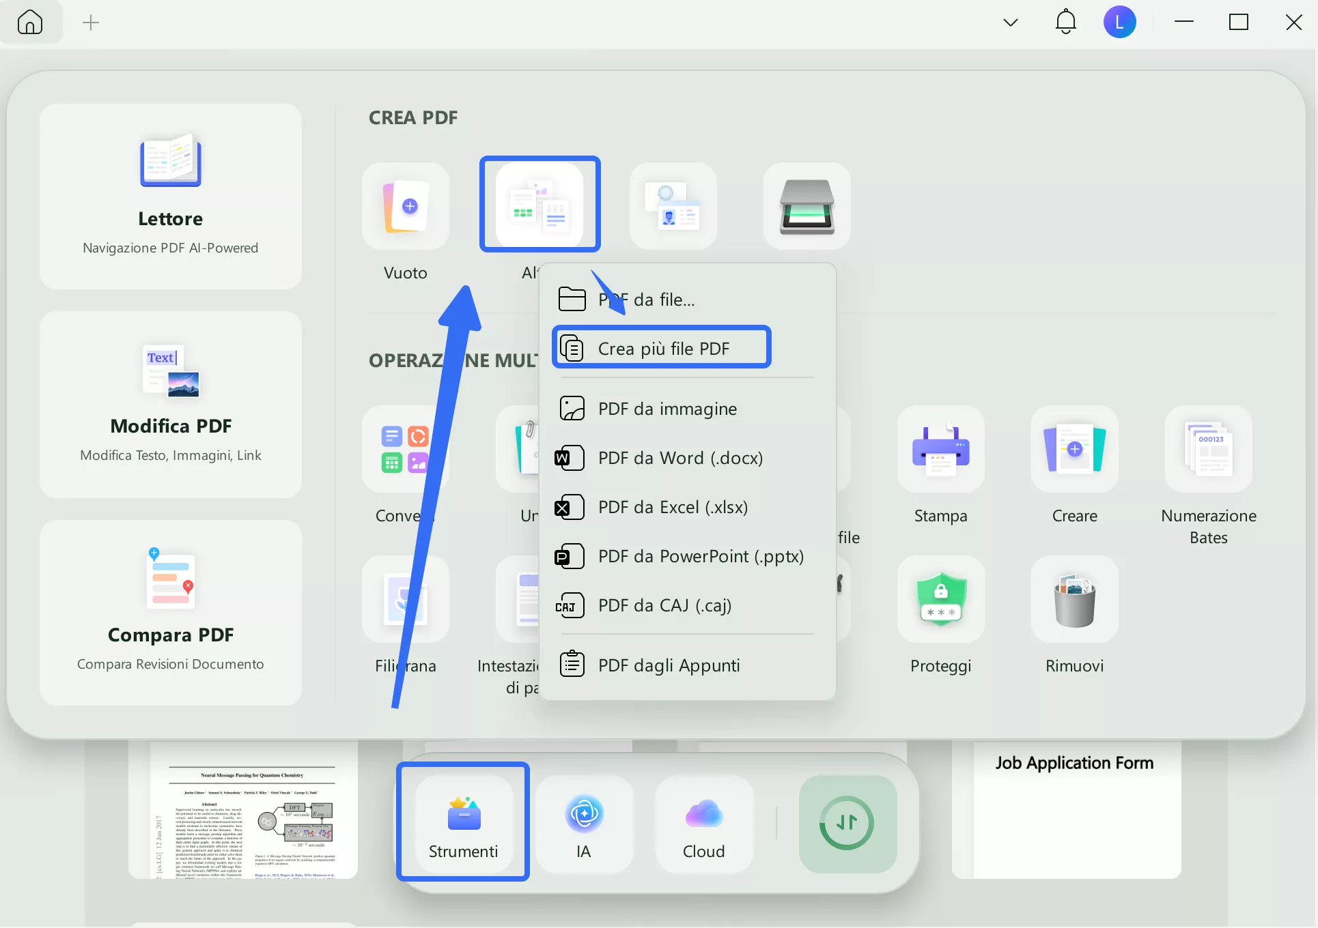Open the IA assistant button

pyautogui.click(x=584, y=824)
